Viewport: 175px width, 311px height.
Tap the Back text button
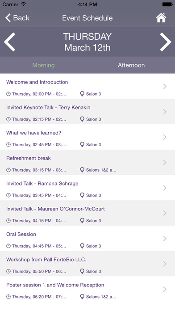[21, 18]
